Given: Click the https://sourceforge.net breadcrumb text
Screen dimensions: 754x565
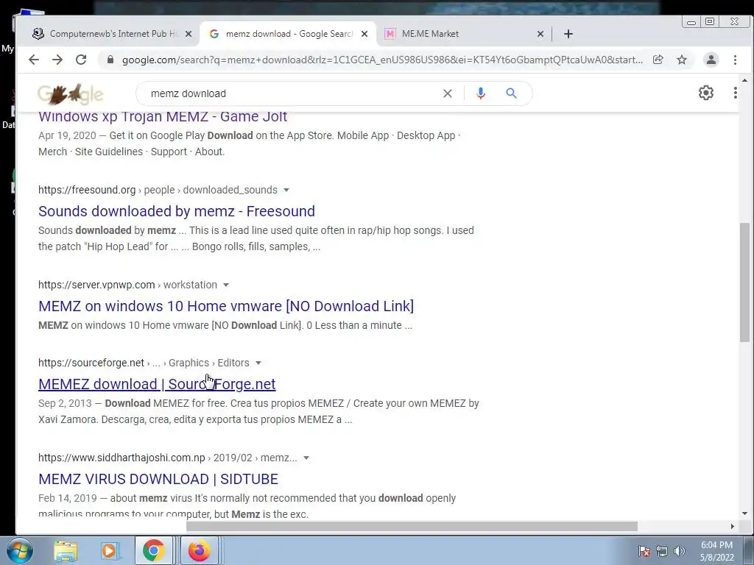Looking at the screenshot, I should [91, 363].
